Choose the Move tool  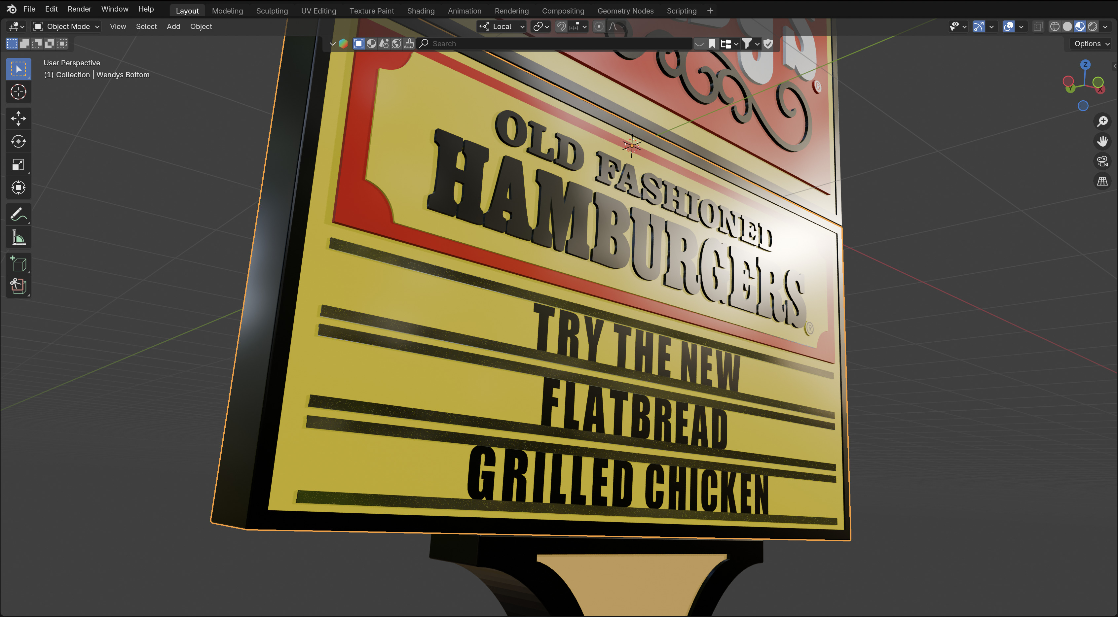click(x=18, y=119)
